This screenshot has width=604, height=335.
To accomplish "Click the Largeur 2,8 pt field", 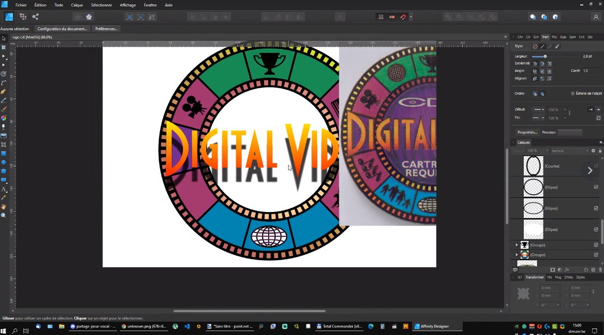I will click(x=592, y=56).
